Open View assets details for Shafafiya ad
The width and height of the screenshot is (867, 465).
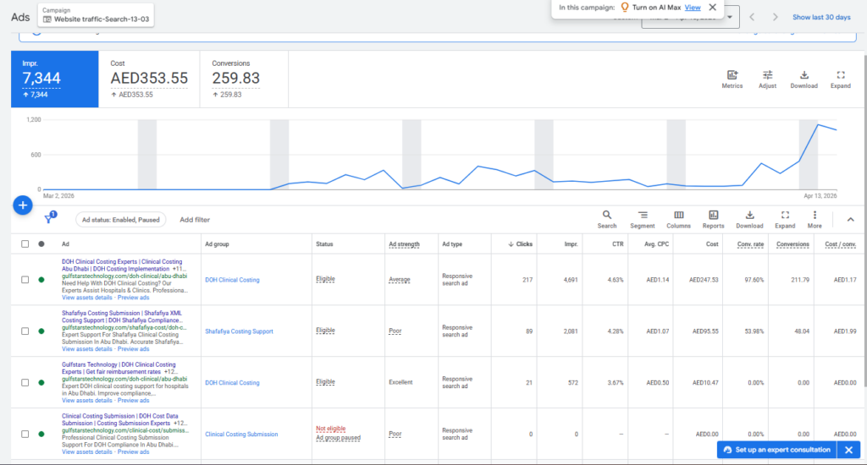coord(87,349)
